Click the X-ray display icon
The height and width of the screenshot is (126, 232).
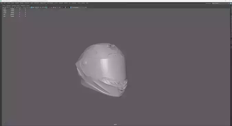(54, 8)
